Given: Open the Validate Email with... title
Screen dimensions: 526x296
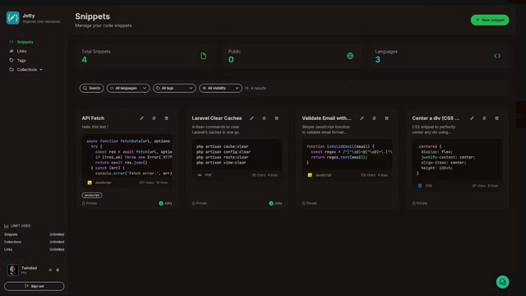Looking at the screenshot, I should tap(326, 118).
